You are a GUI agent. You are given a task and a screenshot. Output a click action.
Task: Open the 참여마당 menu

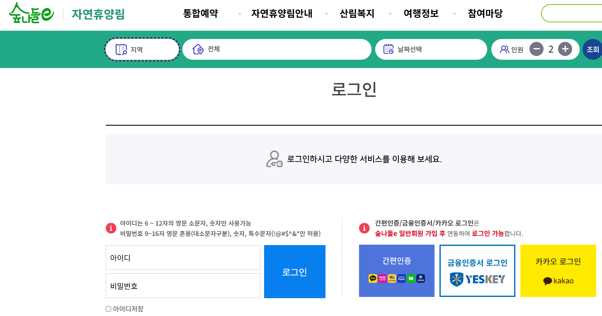485,14
